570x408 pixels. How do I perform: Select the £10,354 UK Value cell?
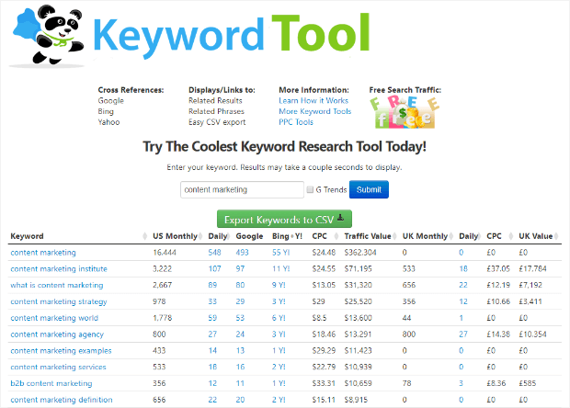pos(532,334)
